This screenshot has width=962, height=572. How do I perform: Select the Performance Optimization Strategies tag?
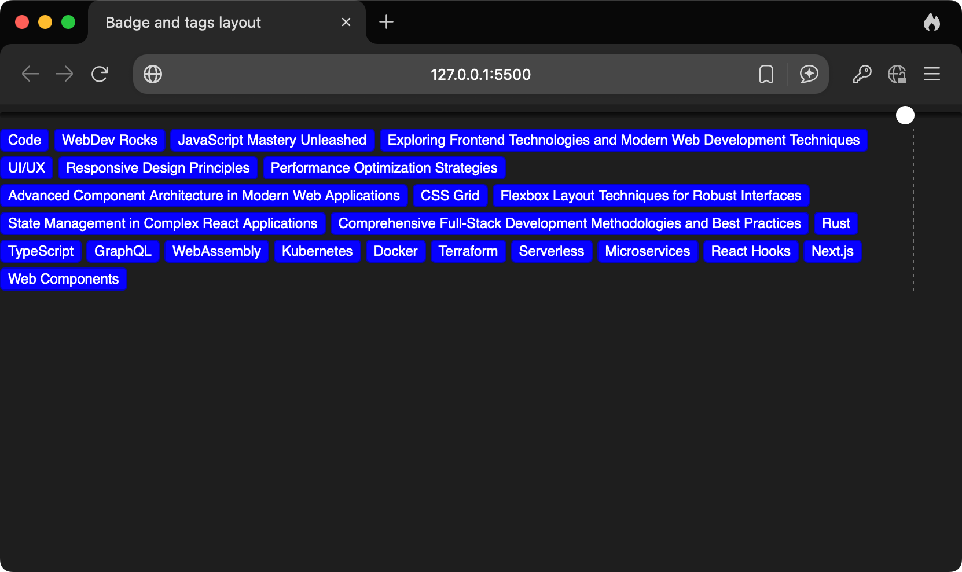[x=384, y=168]
